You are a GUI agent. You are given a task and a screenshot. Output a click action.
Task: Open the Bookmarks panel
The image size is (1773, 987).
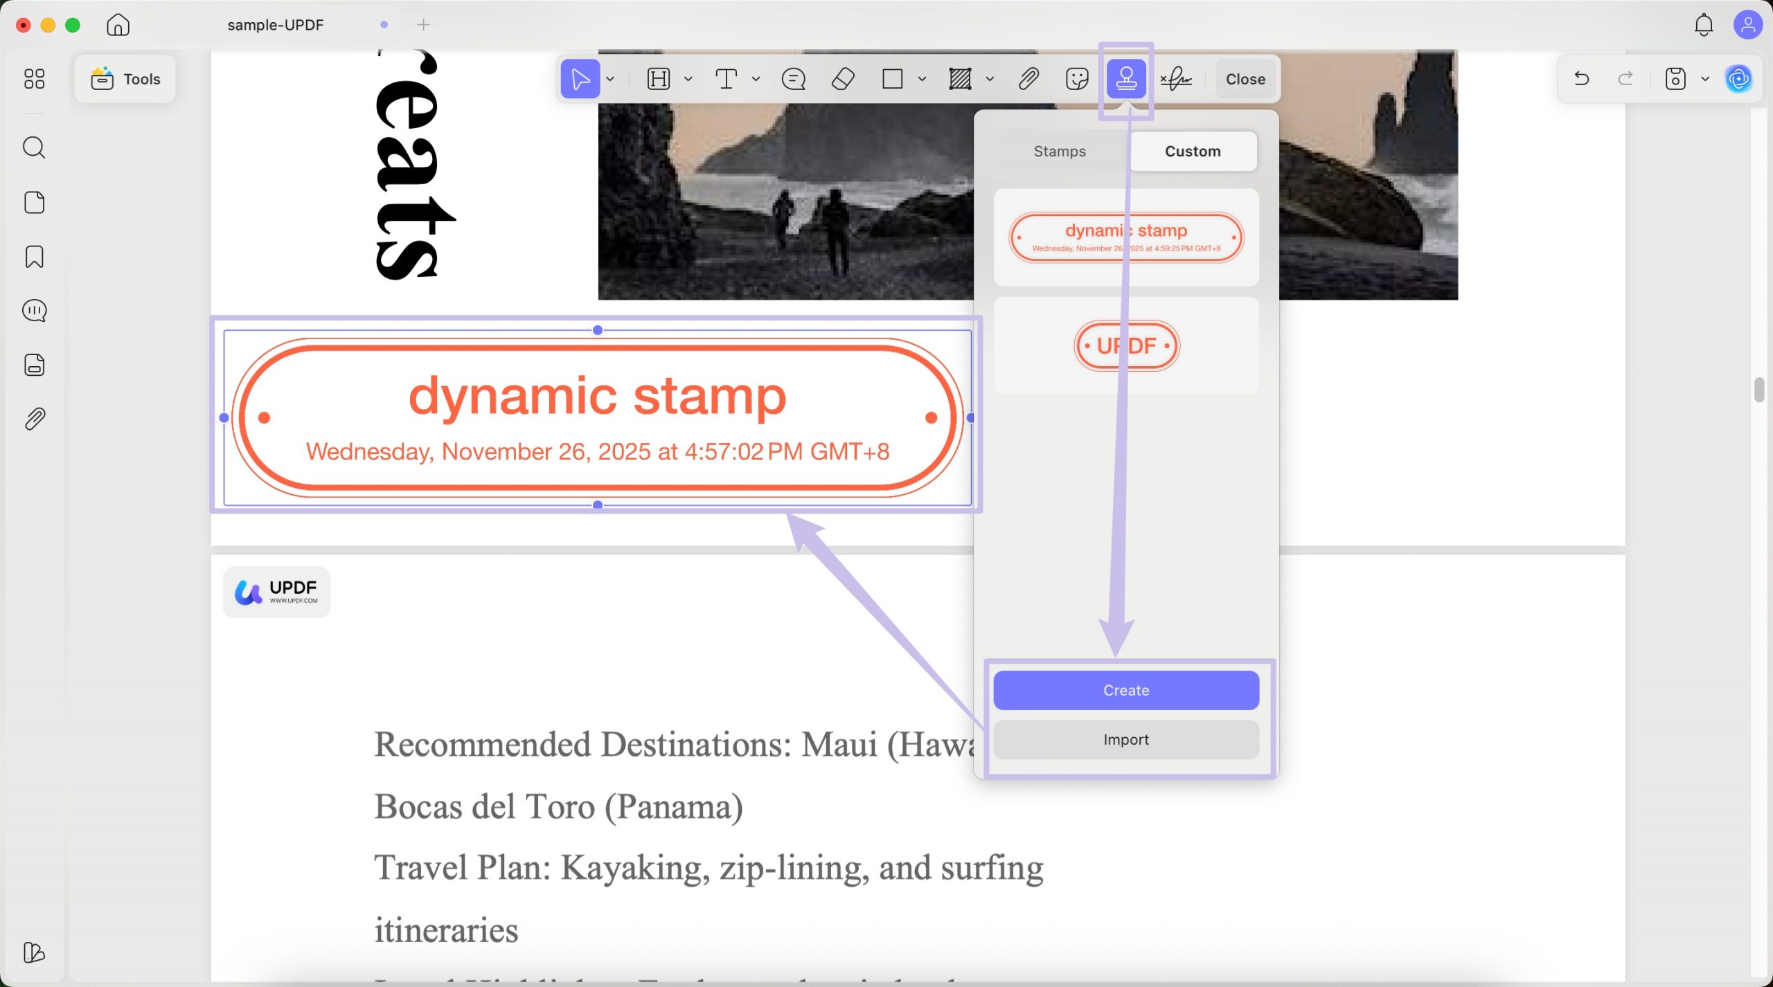tap(33, 257)
